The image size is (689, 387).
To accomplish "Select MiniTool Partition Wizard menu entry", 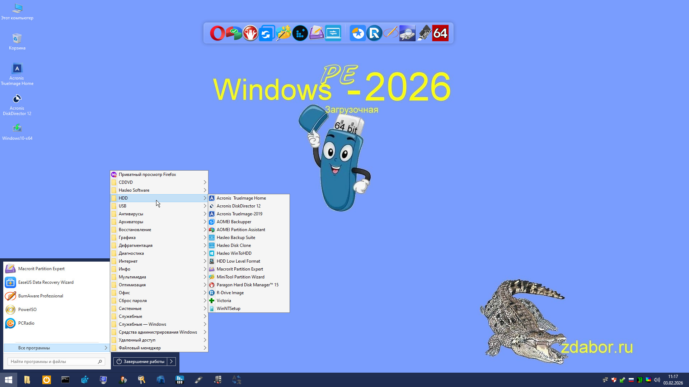I will click(240, 277).
